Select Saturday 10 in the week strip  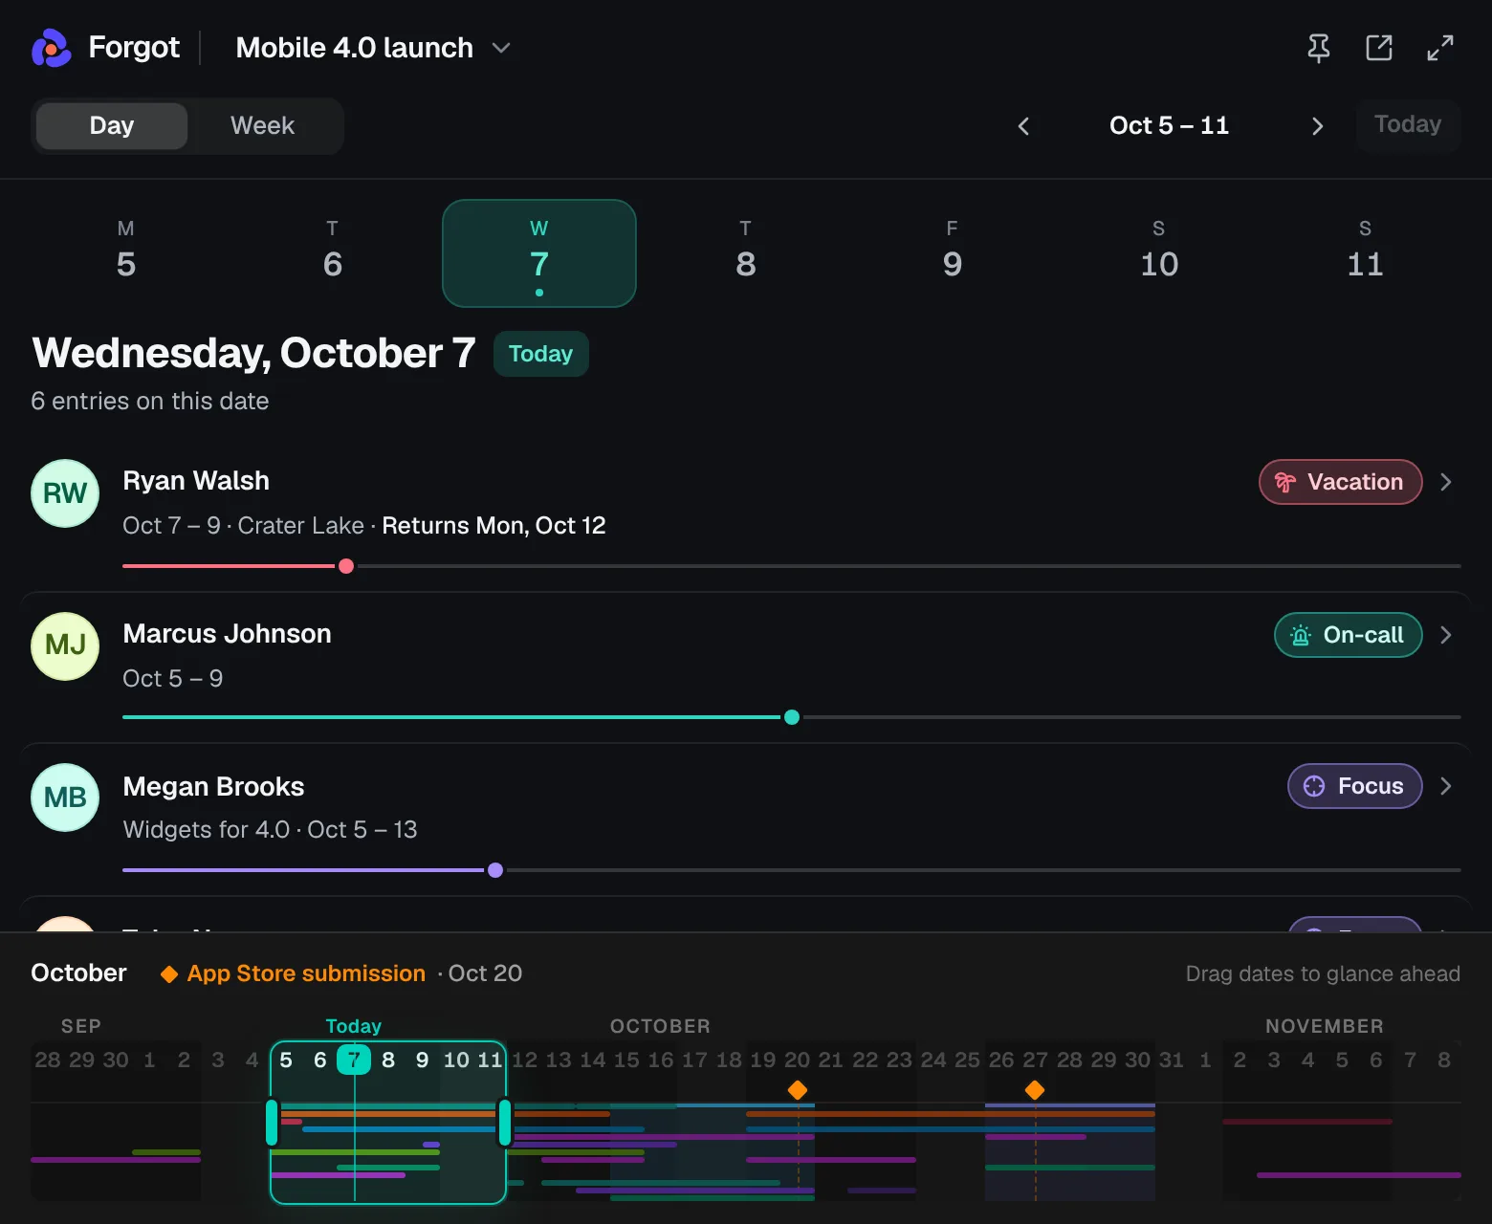click(x=1159, y=253)
